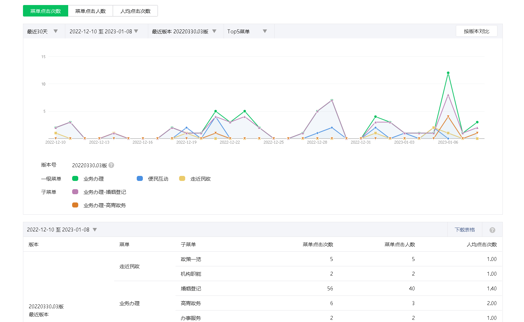Open the Top5菜单 dropdown
524x322 pixels.
247,32
